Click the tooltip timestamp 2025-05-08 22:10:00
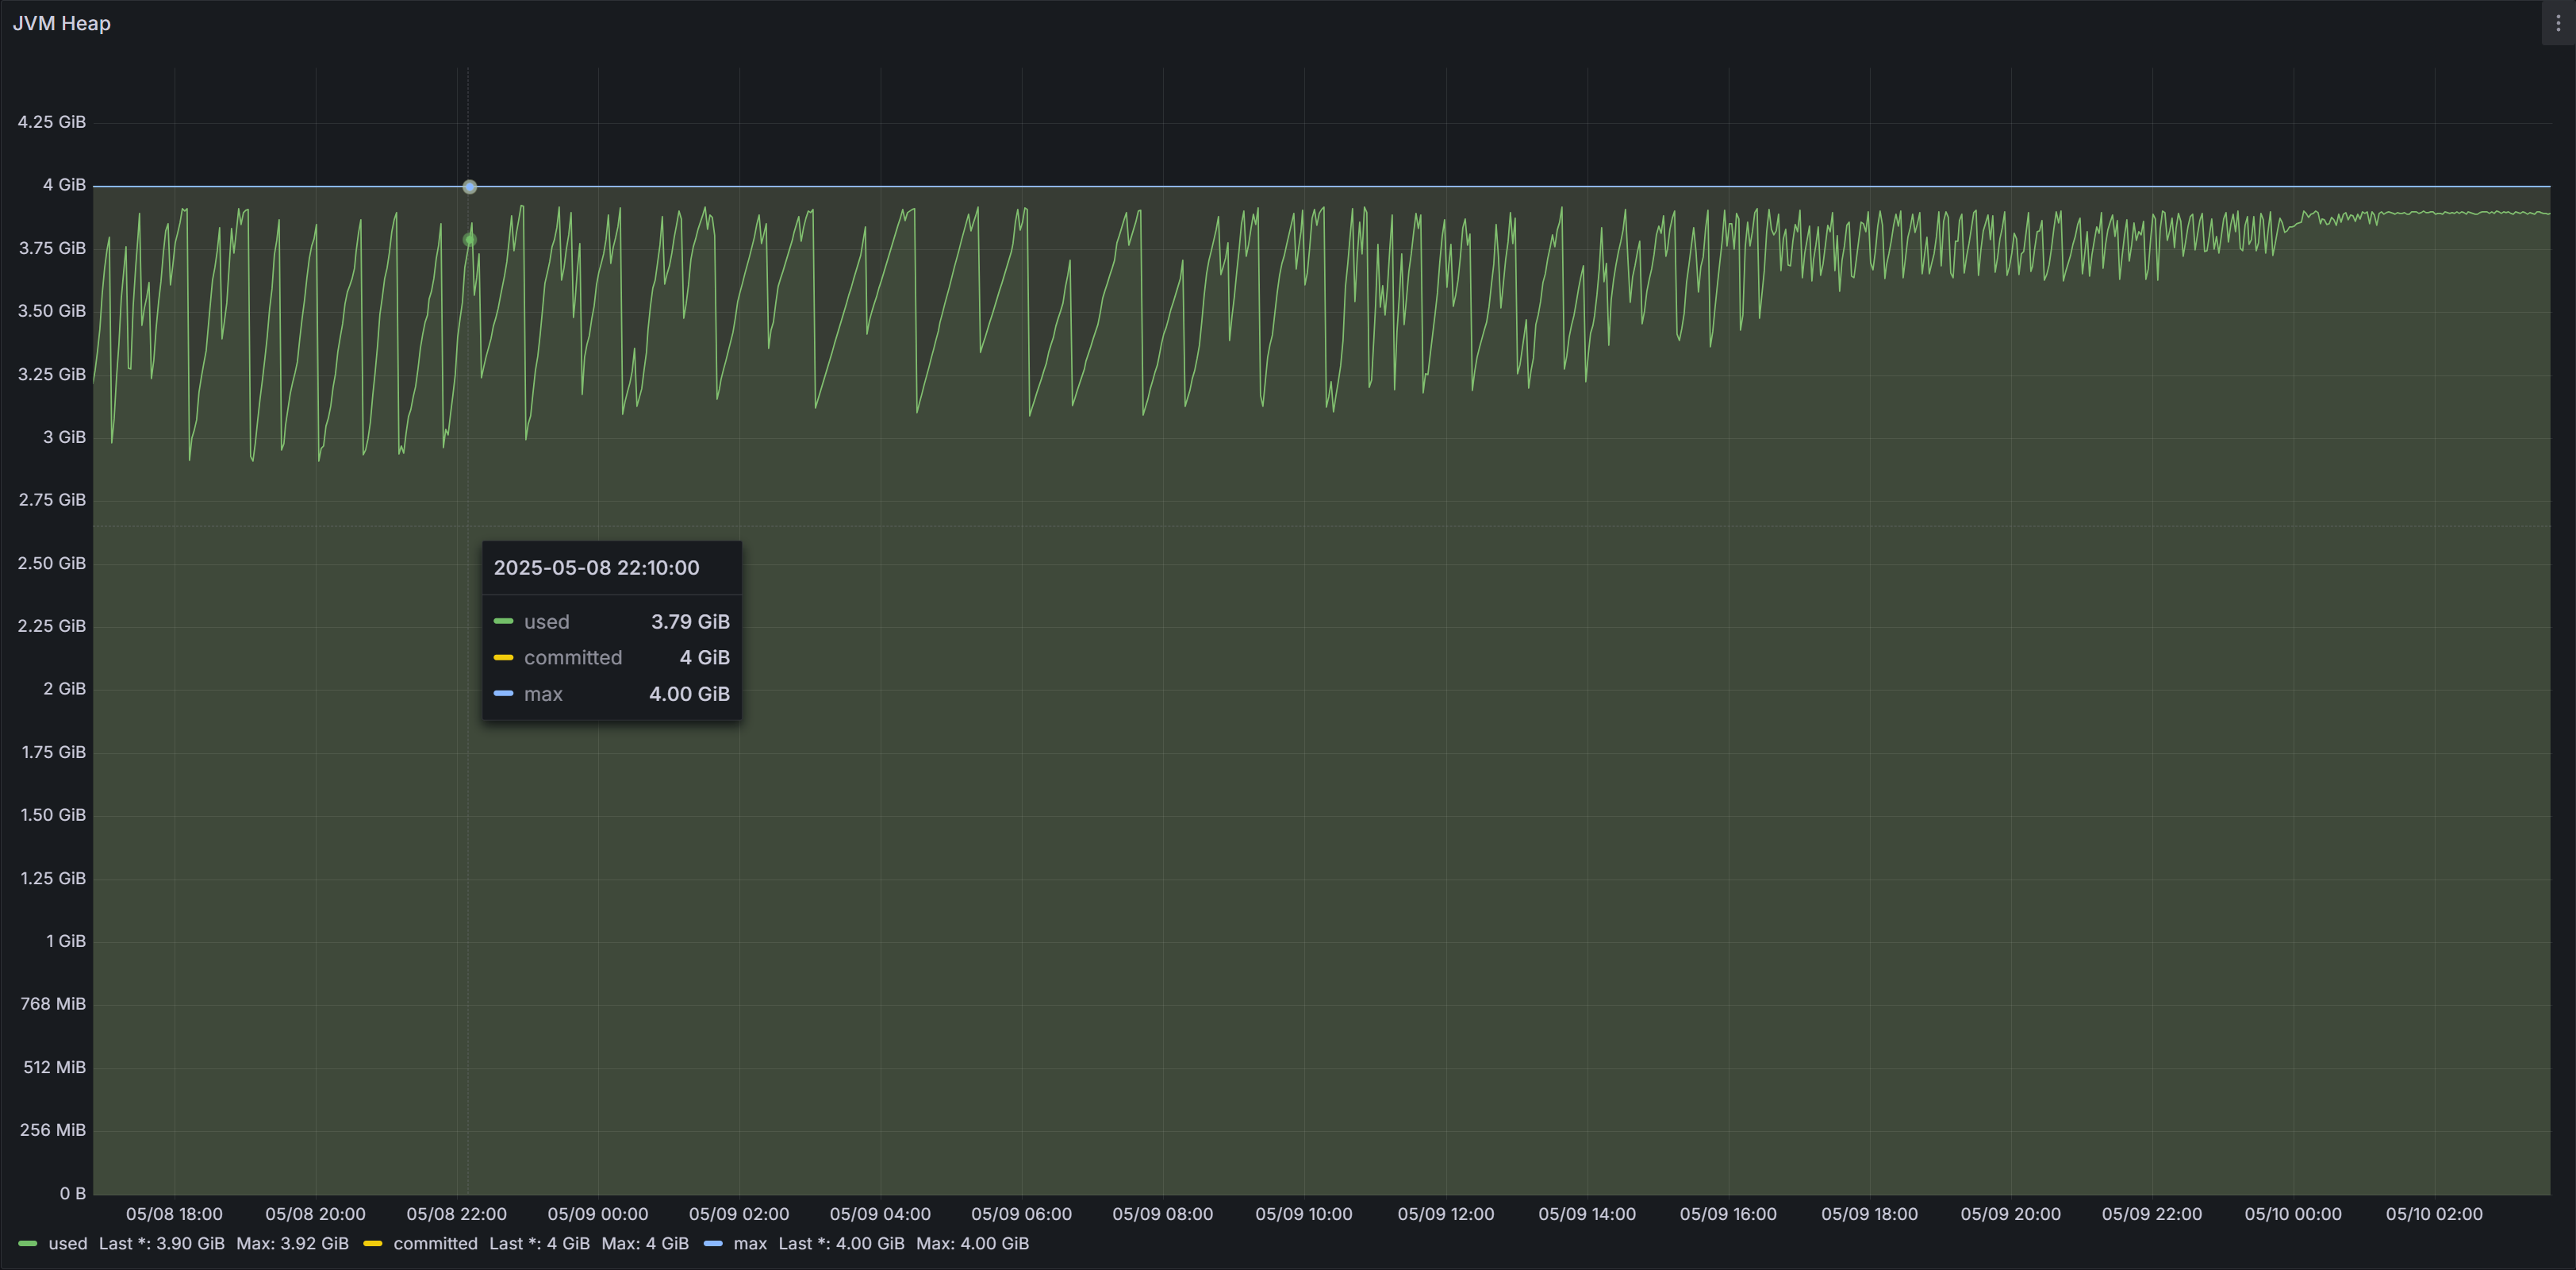 point(596,568)
